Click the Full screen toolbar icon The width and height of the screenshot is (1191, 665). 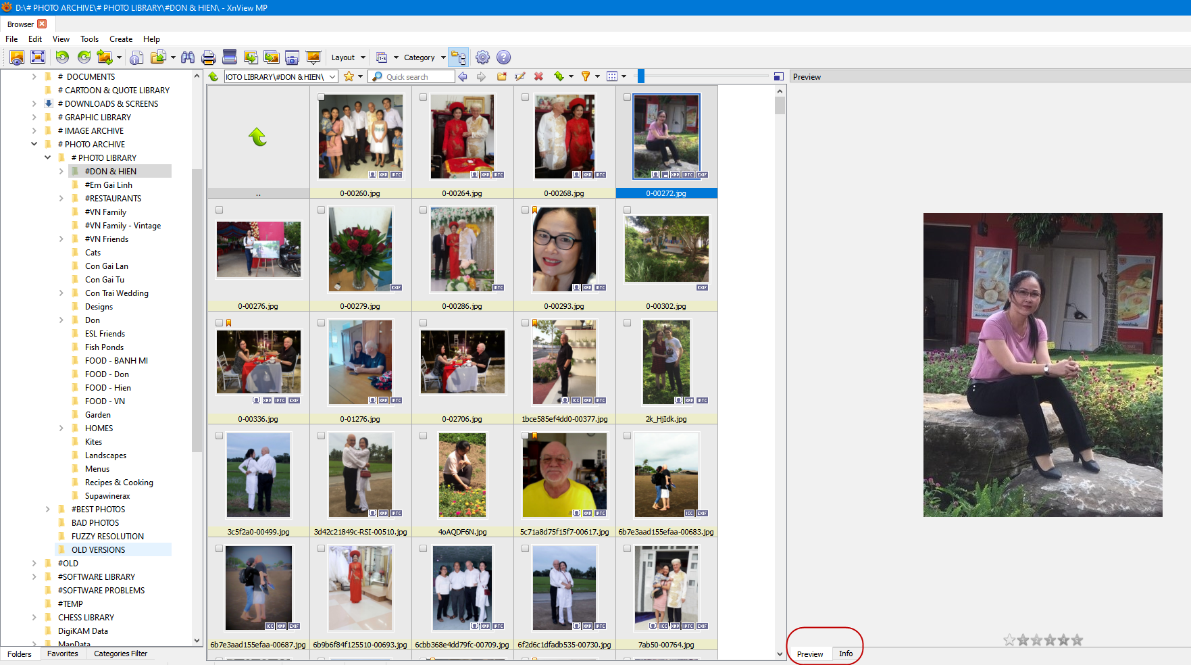tap(38, 57)
